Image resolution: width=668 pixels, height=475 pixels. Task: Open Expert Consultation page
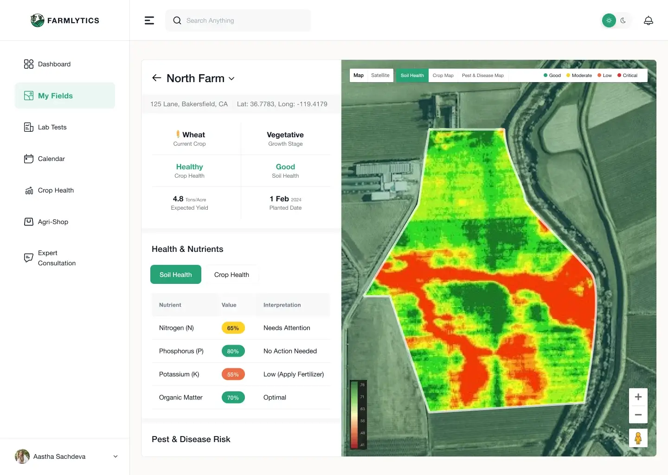click(56, 258)
